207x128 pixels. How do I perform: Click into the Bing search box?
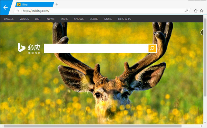[96, 48]
